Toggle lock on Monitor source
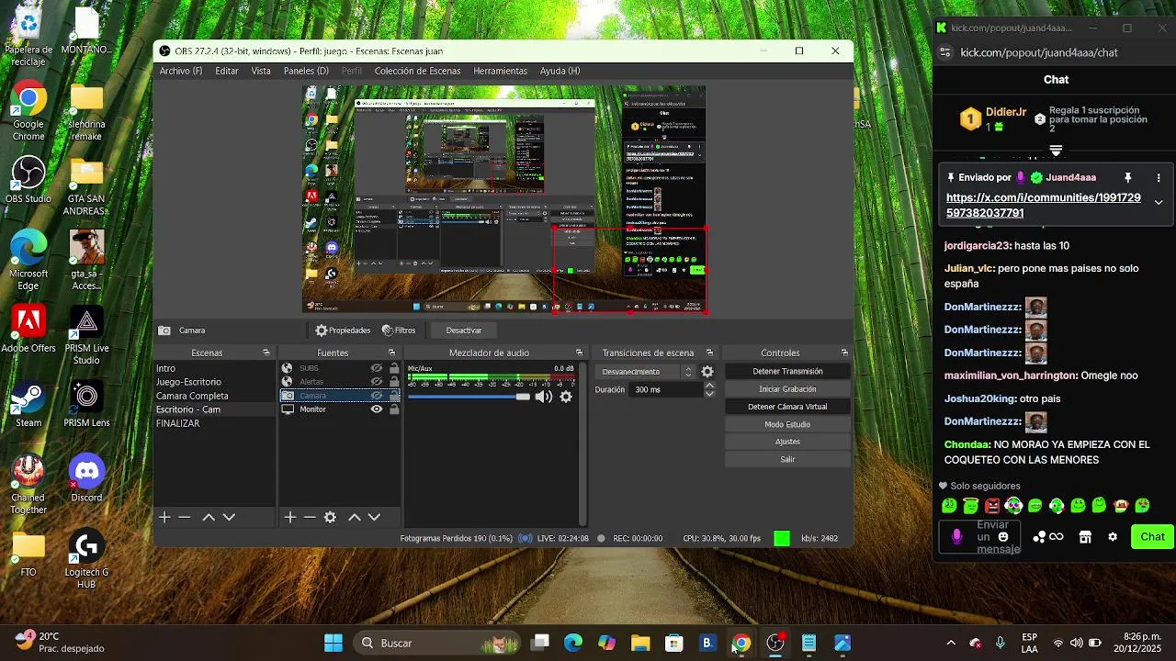This screenshot has height=661, width=1176. [x=394, y=409]
